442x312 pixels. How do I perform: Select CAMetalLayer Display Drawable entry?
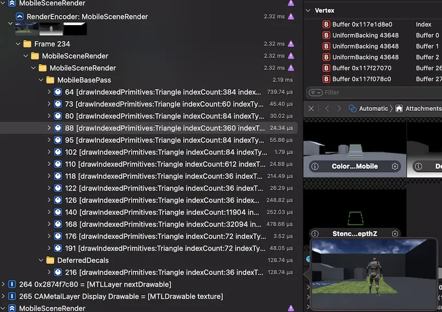point(120,297)
